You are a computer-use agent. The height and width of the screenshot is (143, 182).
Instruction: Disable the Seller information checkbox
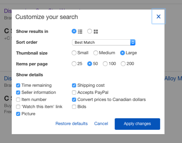[x=18, y=93]
